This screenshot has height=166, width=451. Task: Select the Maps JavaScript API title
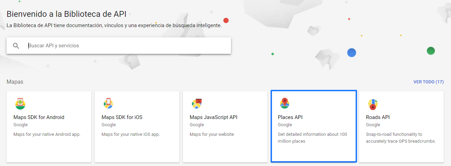[213, 117]
